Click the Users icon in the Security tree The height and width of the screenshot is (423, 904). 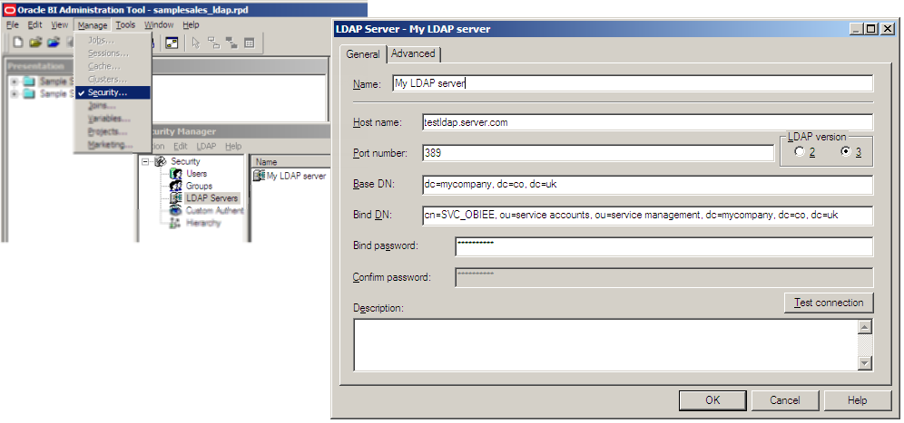[x=175, y=173]
